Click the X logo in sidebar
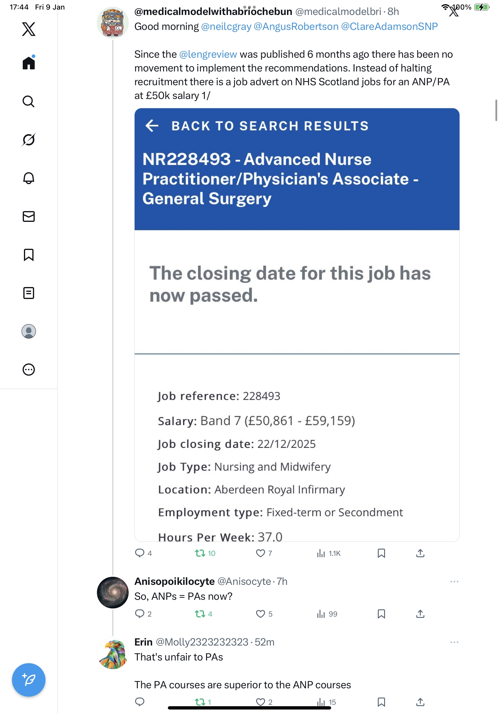 pyautogui.click(x=29, y=29)
